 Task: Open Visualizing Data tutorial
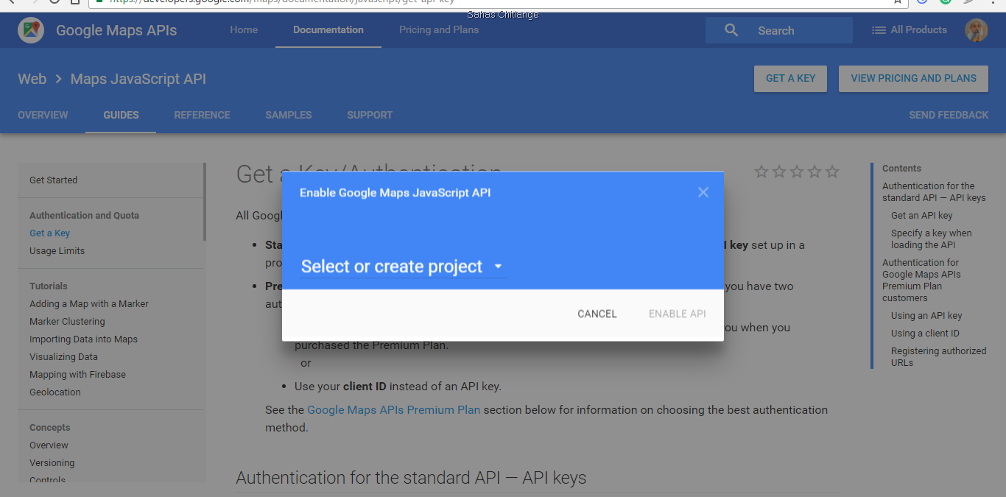point(63,357)
